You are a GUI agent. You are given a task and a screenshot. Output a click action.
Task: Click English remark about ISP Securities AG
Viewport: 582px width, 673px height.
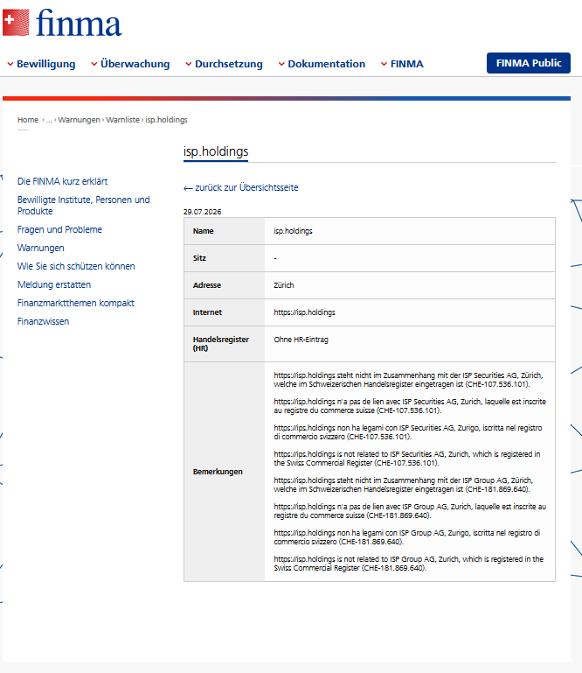(407, 459)
